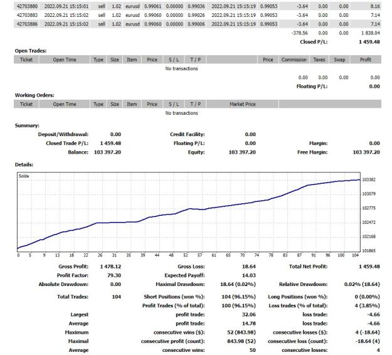
Task: Click the 'Open Trades:' heading
Action: pyautogui.click(x=31, y=51)
